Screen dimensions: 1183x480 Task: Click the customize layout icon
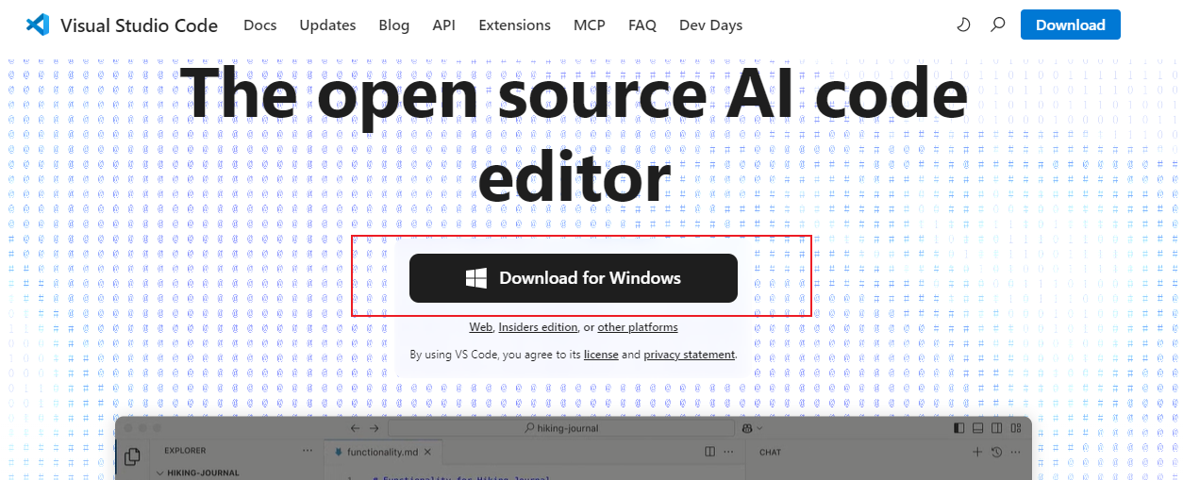click(x=1015, y=428)
